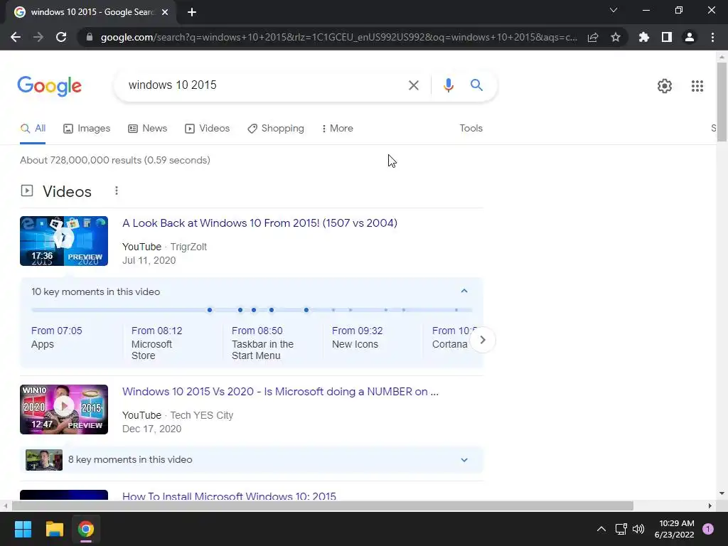Screen dimensions: 728x546
Task: Open File Explorer from taskbar
Action: coord(54,529)
